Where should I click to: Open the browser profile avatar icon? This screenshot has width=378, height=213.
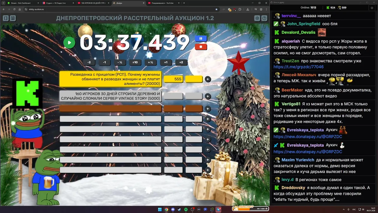click(261, 9)
